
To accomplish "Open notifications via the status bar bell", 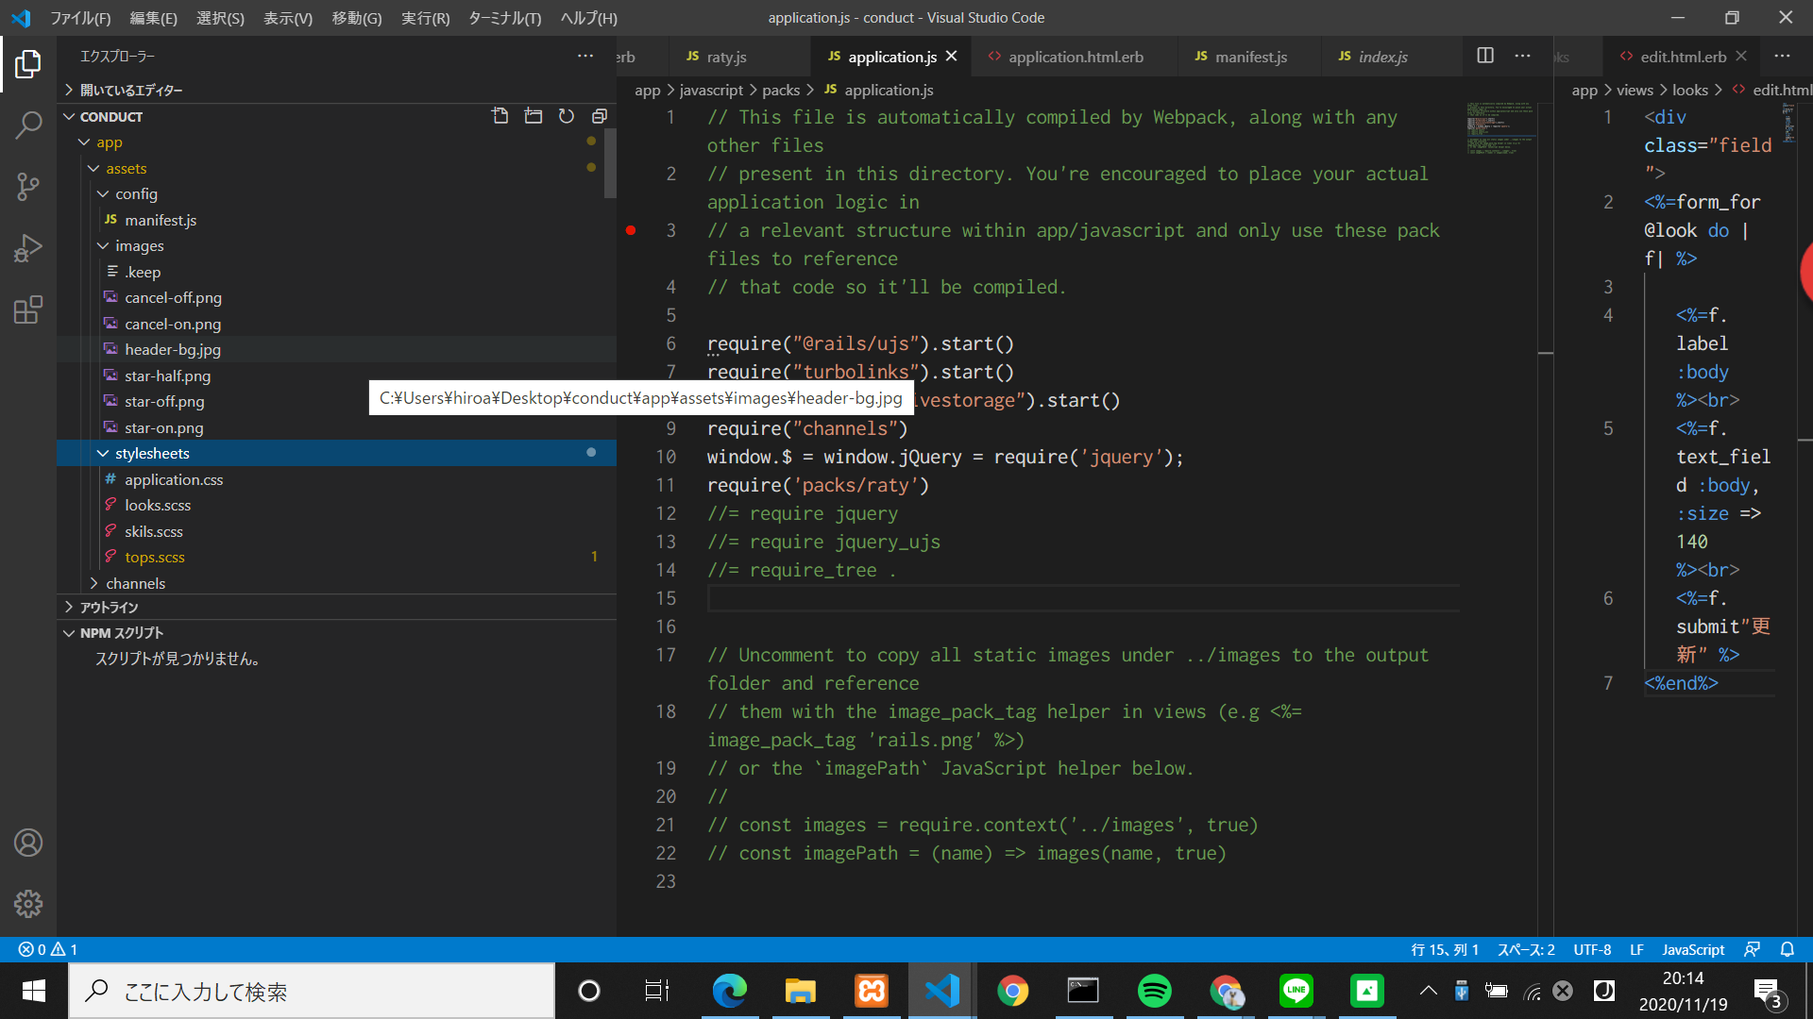I will pyautogui.click(x=1788, y=949).
